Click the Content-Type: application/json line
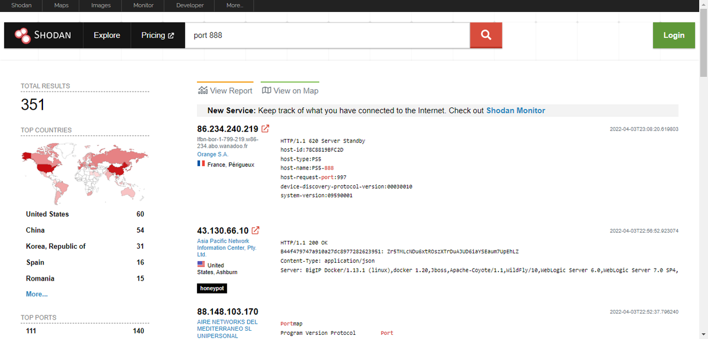The image size is (708, 339). coord(327,261)
